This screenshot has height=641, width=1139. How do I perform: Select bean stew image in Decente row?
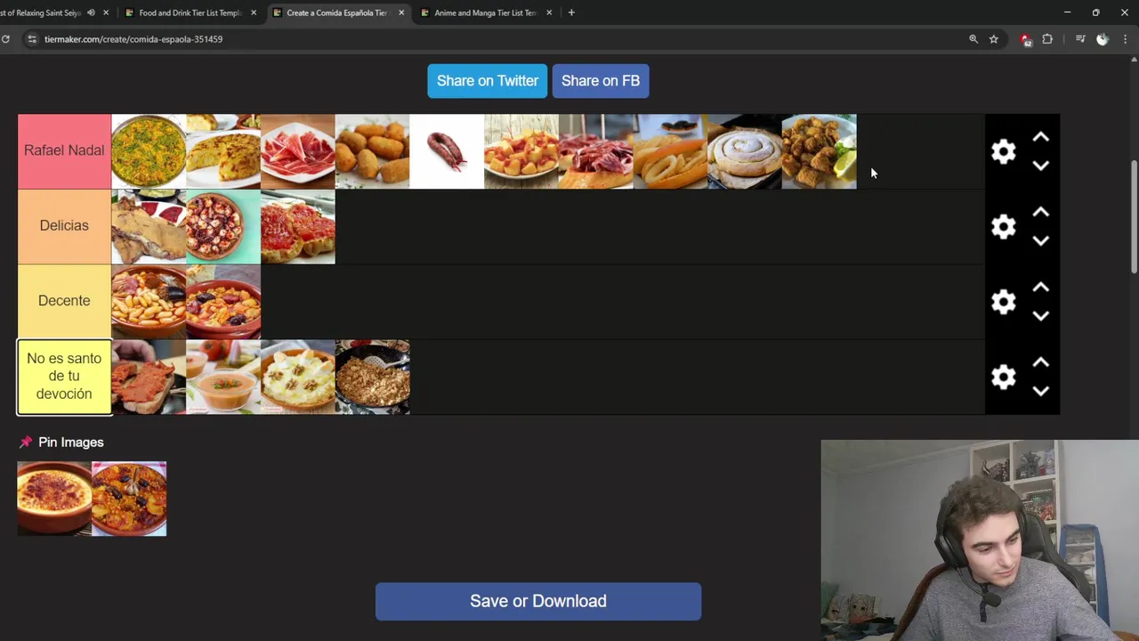(x=149, y=301)
